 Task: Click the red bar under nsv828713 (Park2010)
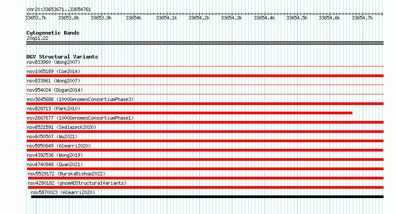(189, 113)
